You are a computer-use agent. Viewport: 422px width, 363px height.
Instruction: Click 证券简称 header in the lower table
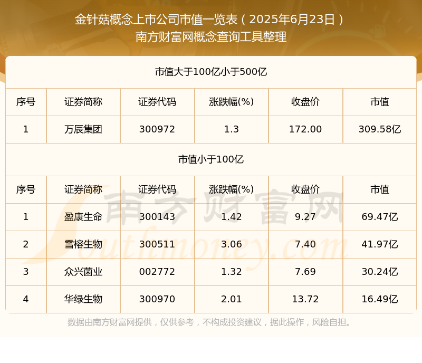point(83,189)
